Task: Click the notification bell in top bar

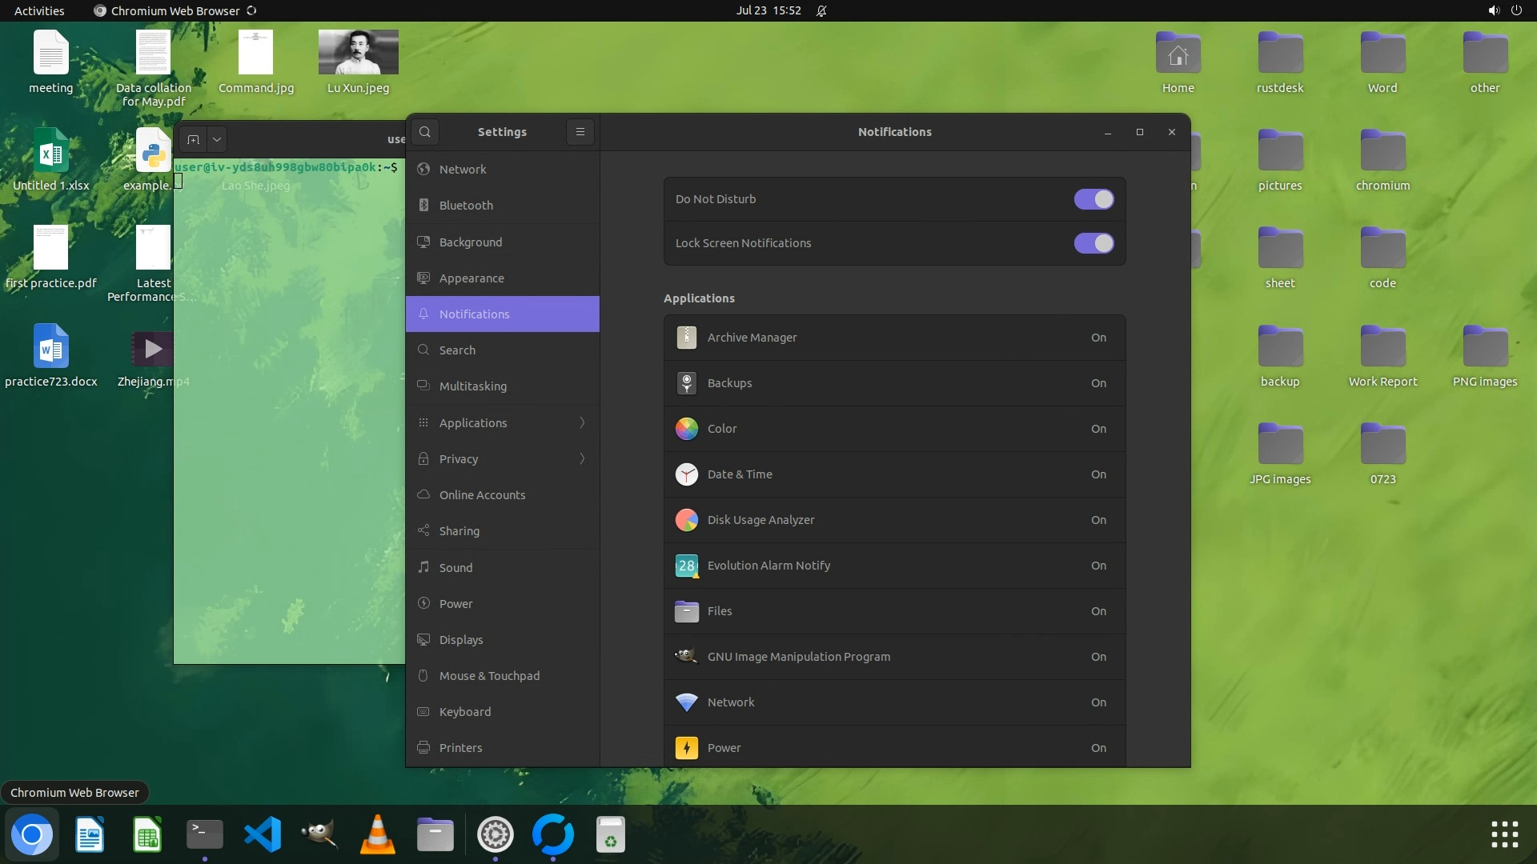Action: (x=821, y=10)
